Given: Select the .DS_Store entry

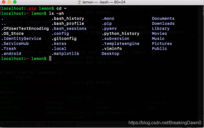Looking at the screenshot, I should point(13,33).
